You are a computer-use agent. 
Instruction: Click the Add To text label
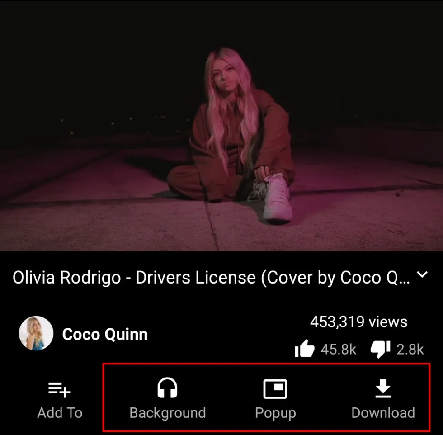[x=60, y=413]
